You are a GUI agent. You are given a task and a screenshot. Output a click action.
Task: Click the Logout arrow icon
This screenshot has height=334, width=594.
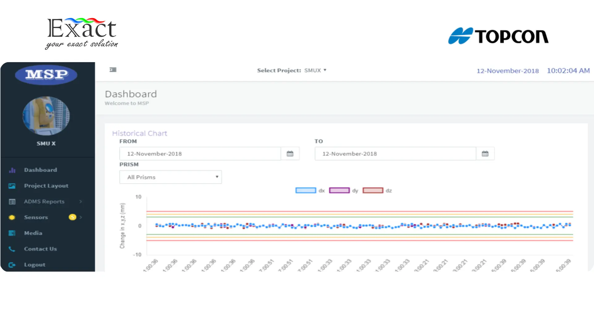tap(12, 265)
